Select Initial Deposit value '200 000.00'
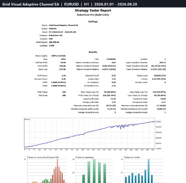Viewport: 186px width, 183px height. (54, 42)
